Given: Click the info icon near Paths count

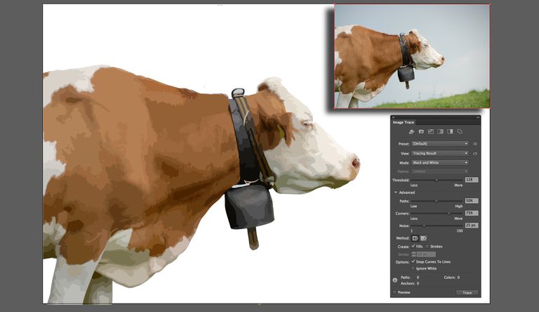Looking at the screenshot, I should click(x=395, y=280).
